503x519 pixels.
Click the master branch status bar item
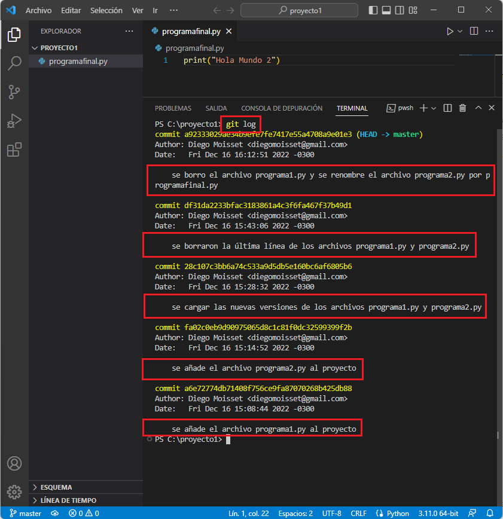tap(26, 513)
